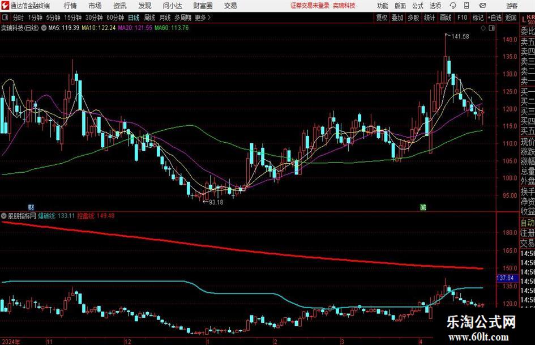
Task: Click 奕瑞科技 in the title bar
Action: pos(344,6)
